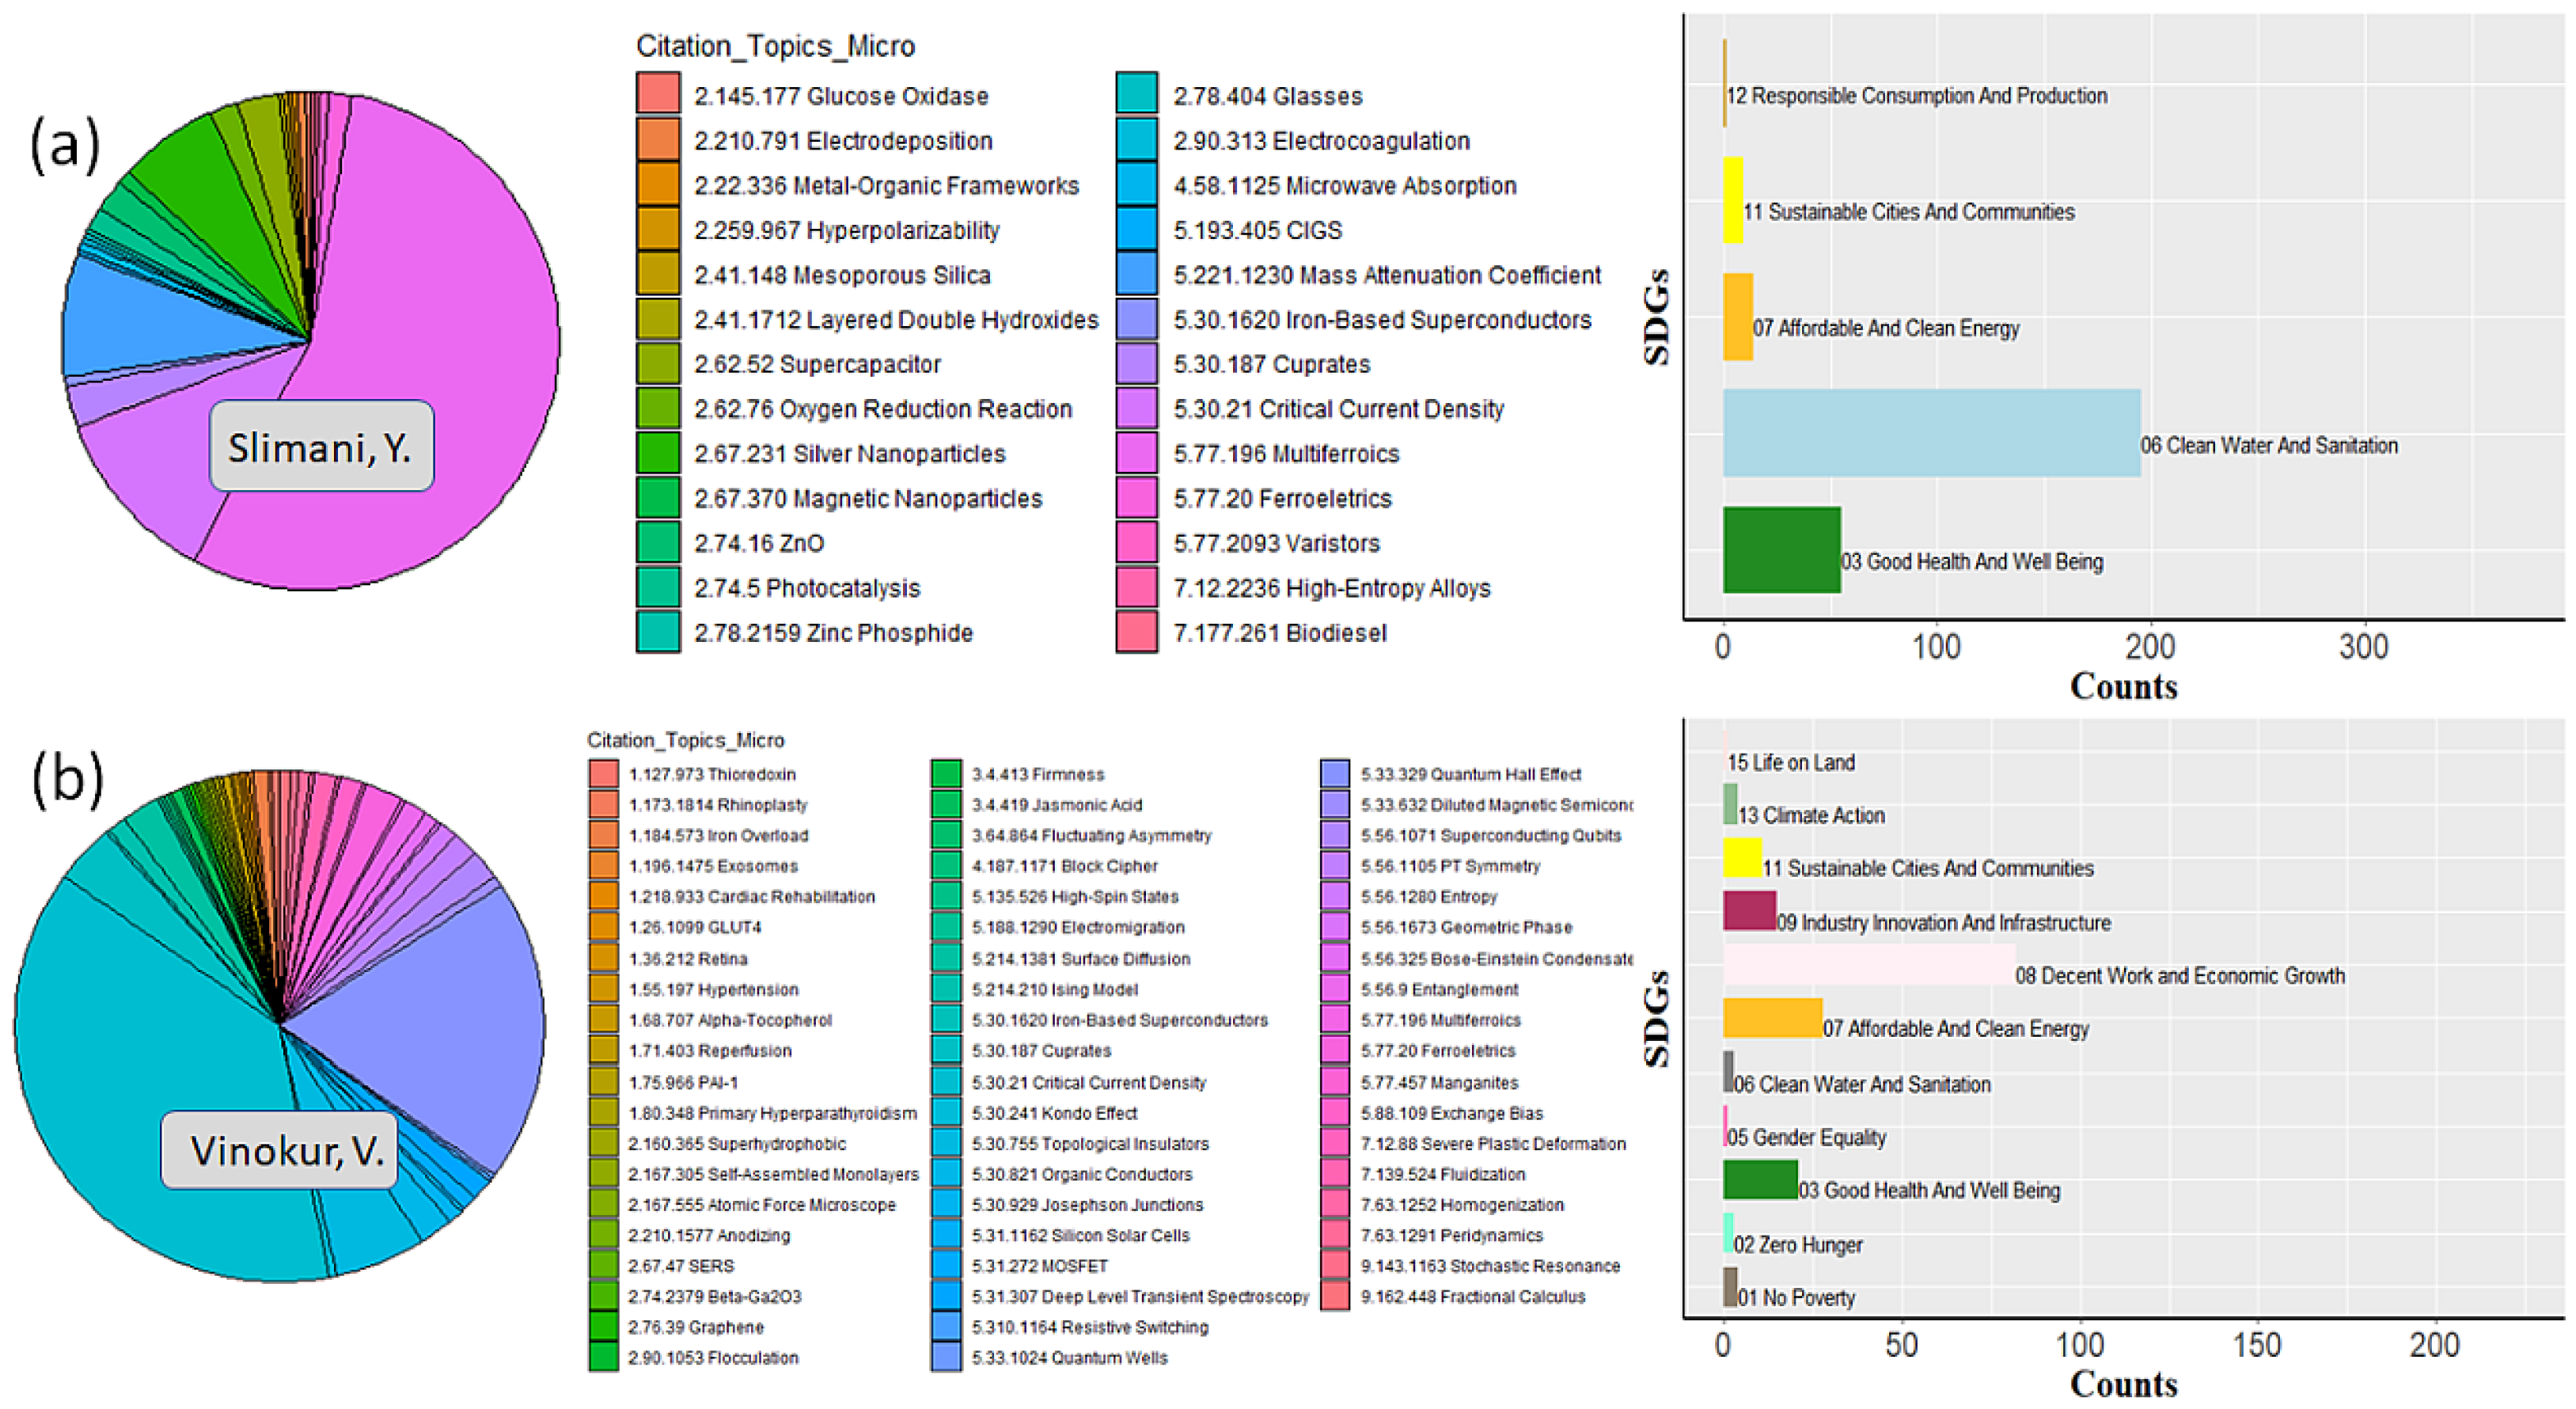Click '2.76.39 Graphene' legend text

[x=696, y=1327]
